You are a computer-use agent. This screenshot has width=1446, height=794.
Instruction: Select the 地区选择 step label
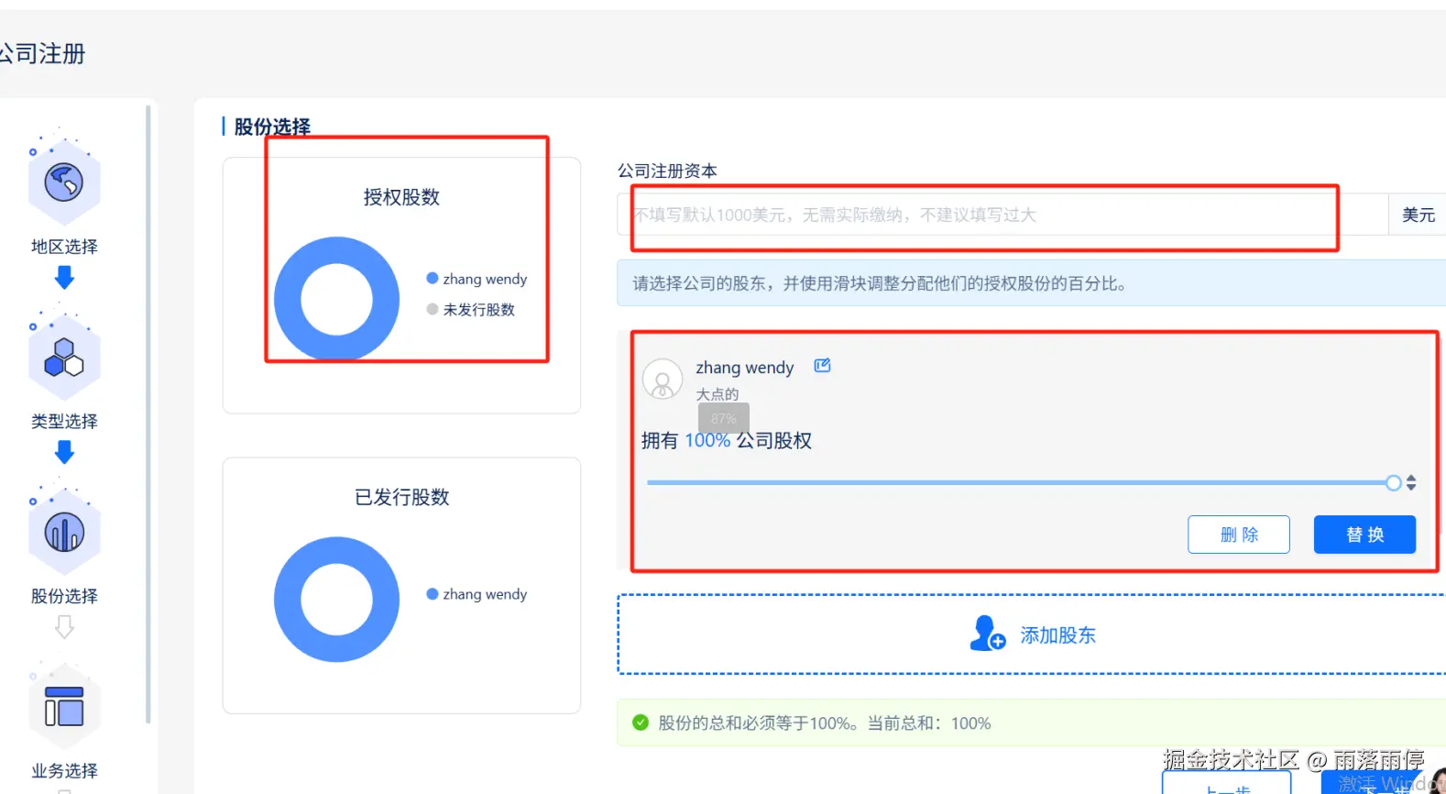coord(64,247)
